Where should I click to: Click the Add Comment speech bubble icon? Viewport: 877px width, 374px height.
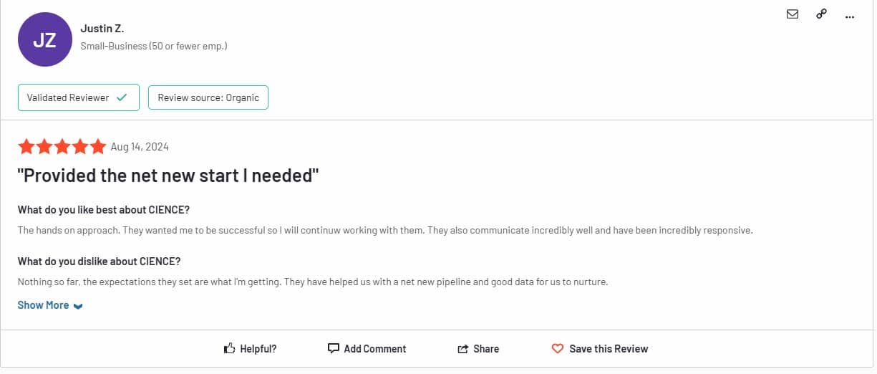[333, 348]
